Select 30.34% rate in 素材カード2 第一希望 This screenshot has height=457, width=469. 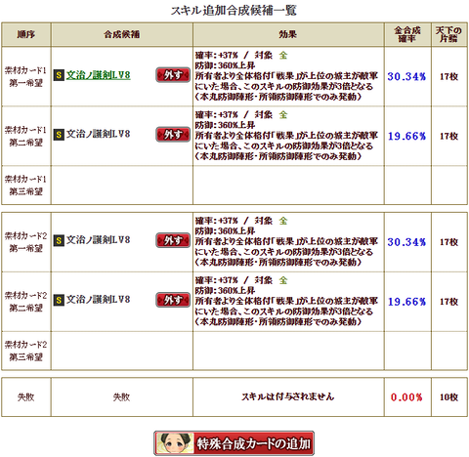click(x=406, y=242)
